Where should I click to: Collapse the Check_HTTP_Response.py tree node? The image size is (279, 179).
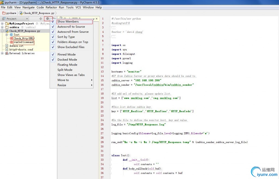(x=2, y=31)
